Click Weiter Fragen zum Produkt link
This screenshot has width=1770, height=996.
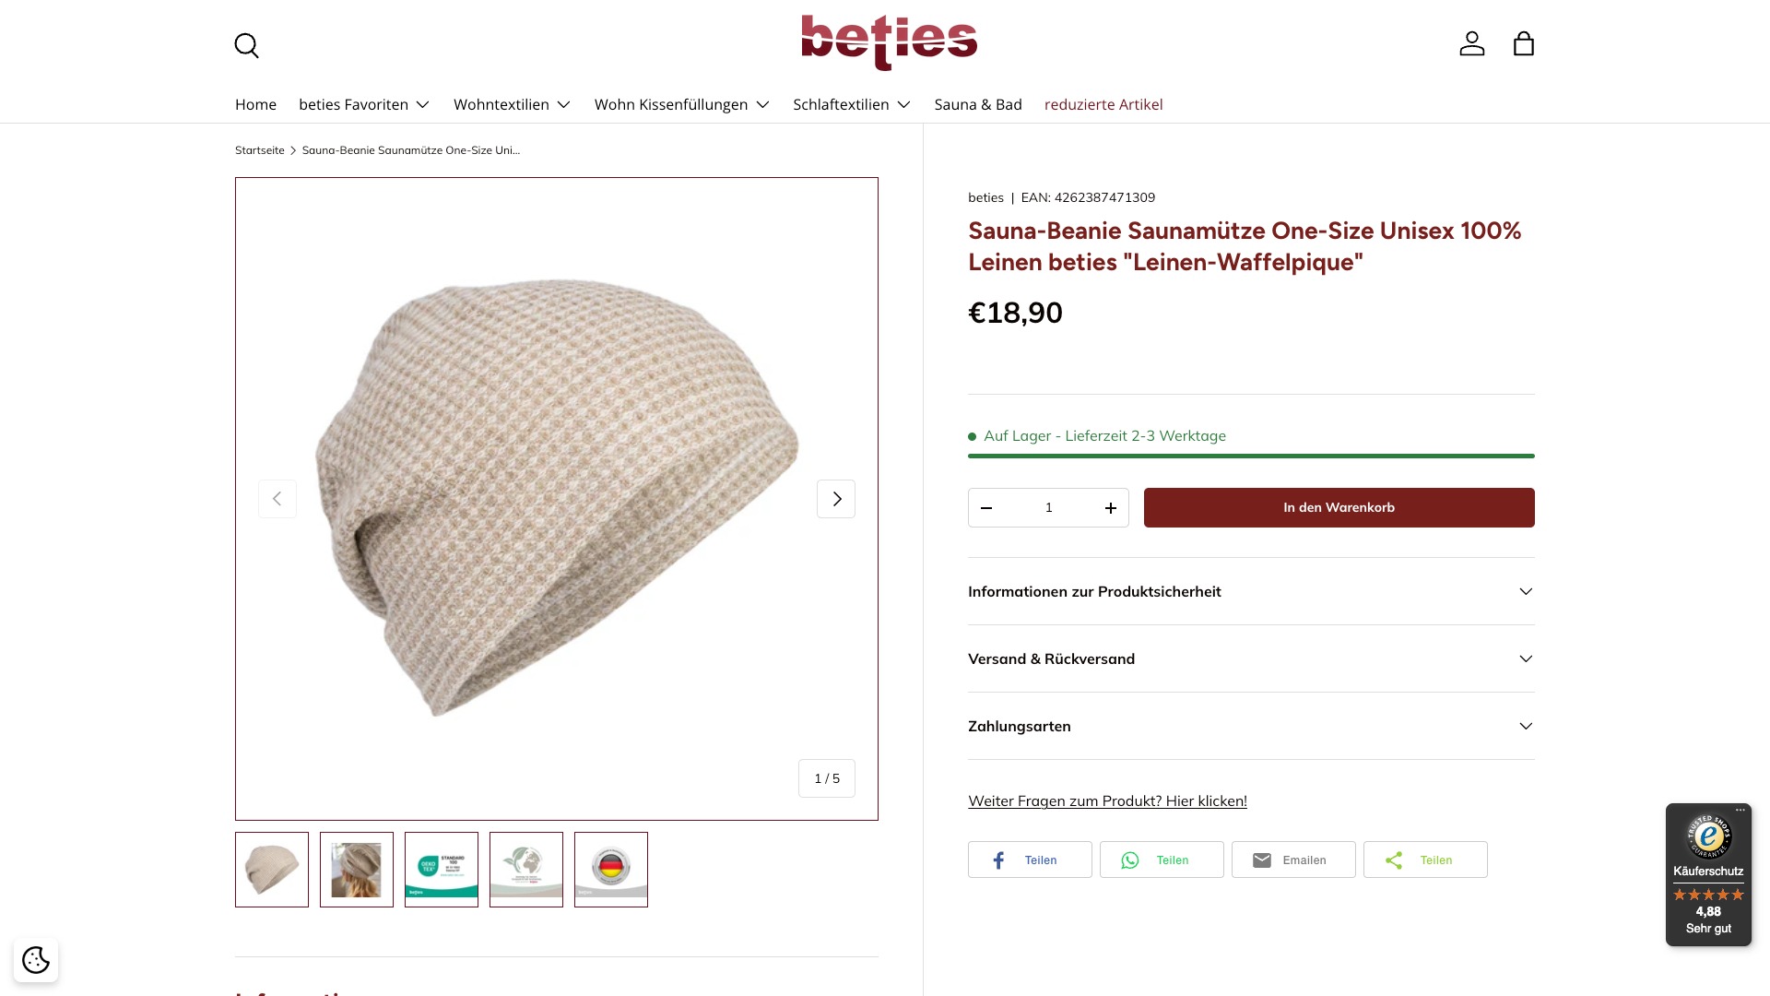click(x=1107, y=800)
